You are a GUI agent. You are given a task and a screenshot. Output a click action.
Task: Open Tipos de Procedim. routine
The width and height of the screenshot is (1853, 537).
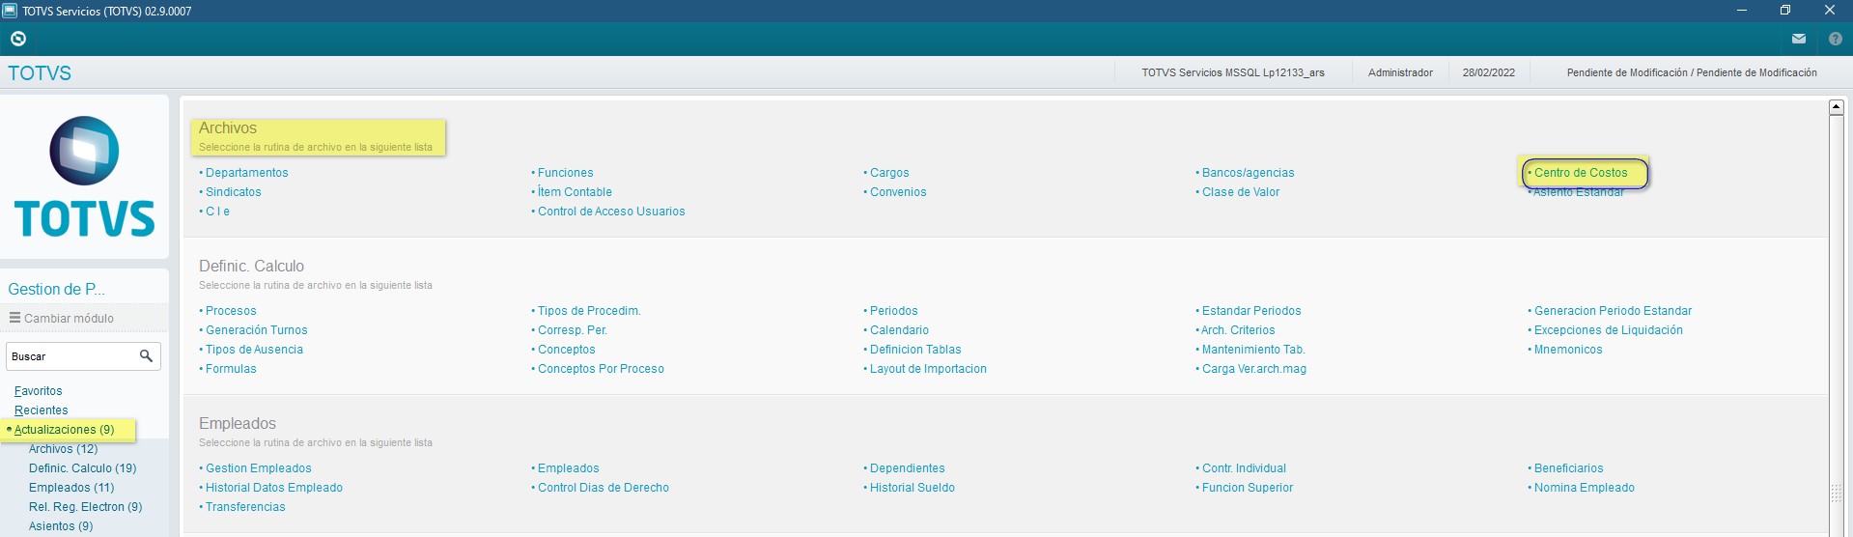point(589,311)
